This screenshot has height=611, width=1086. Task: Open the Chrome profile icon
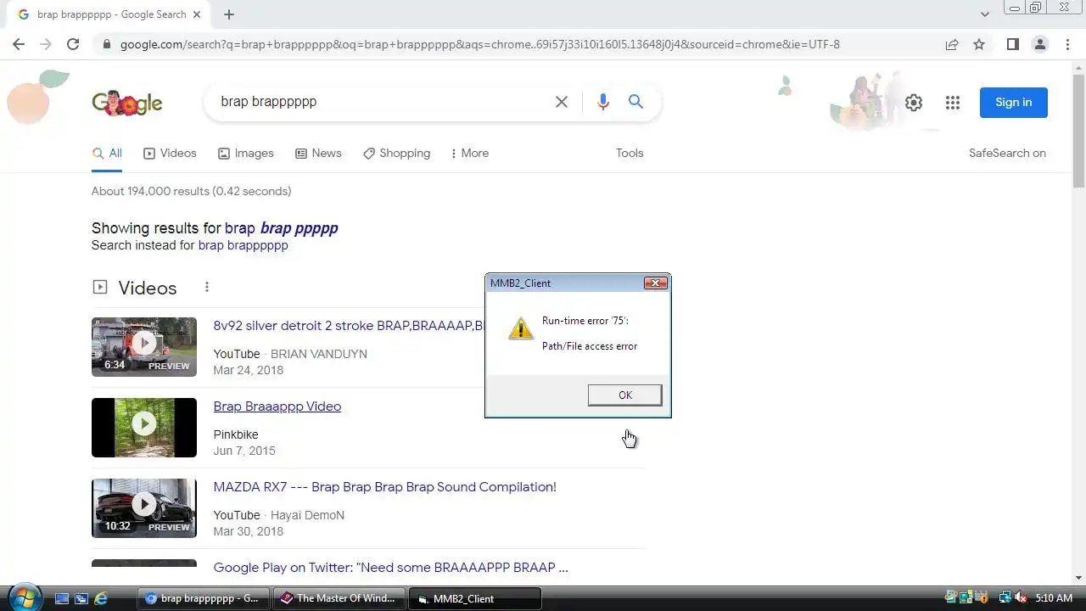tap(1039, 44)
